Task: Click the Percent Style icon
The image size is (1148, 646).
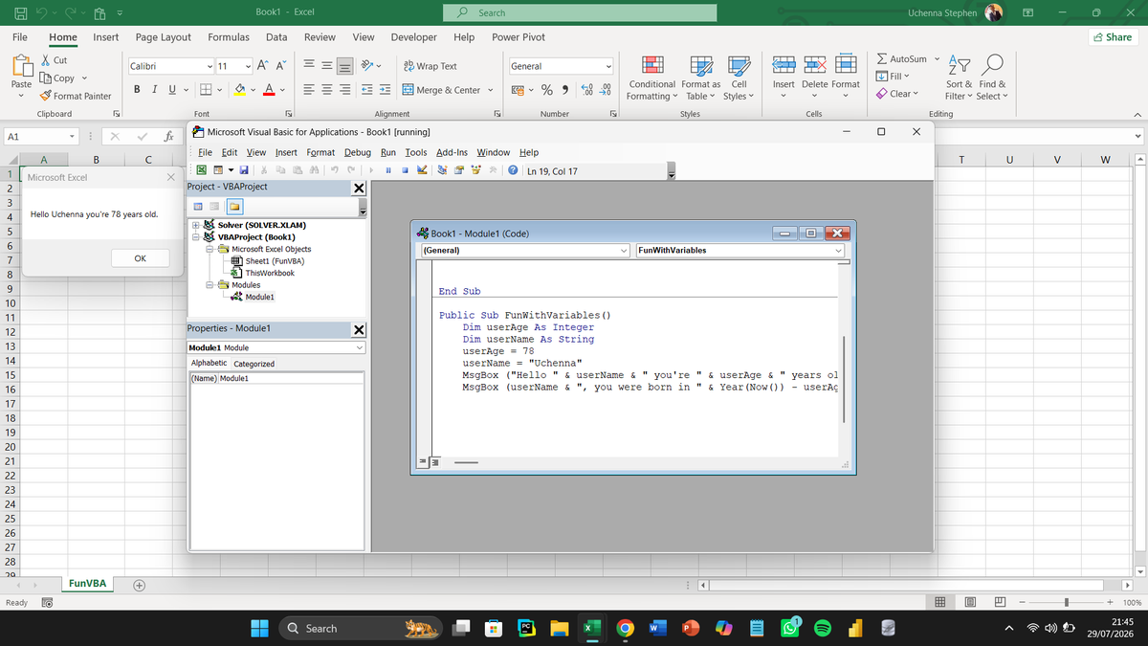Action: click(x=548, y=90)
